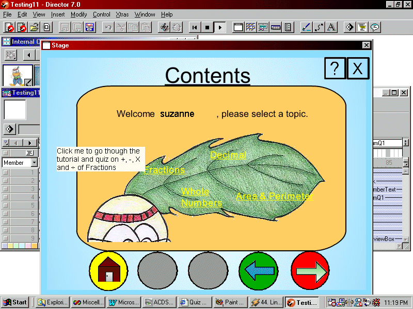Open the Behavior Inspector
Viewport: 413px width, 309px height.
click(350, 27)
